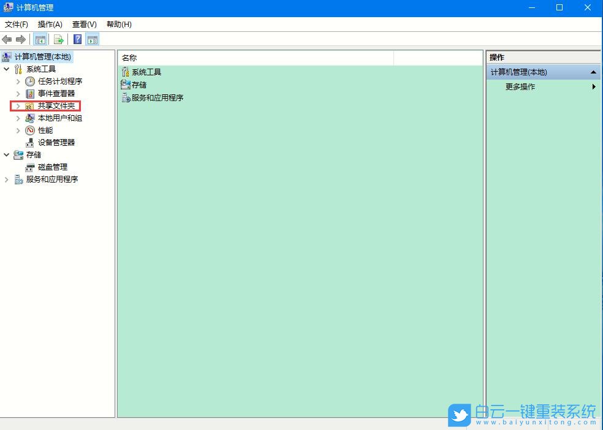This screenshot has height=430, width=603.
Task: Collapse the 计算机管理(本地) actions section
Action: coord(593,72)
